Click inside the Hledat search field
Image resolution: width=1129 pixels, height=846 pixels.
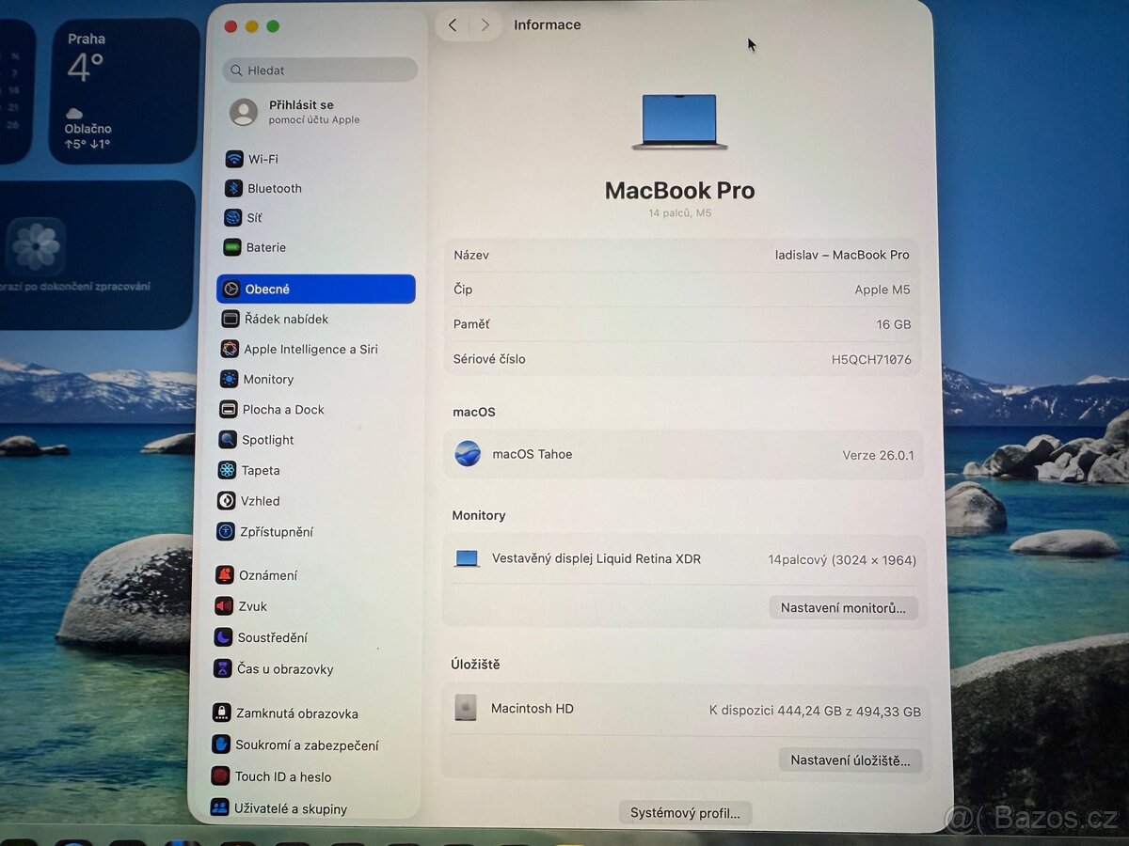319,70
